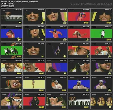Select the piano keys frame at 00:04:13
Image resolution: width=113 pixels, height=110 pixels.
pos(79,101)
